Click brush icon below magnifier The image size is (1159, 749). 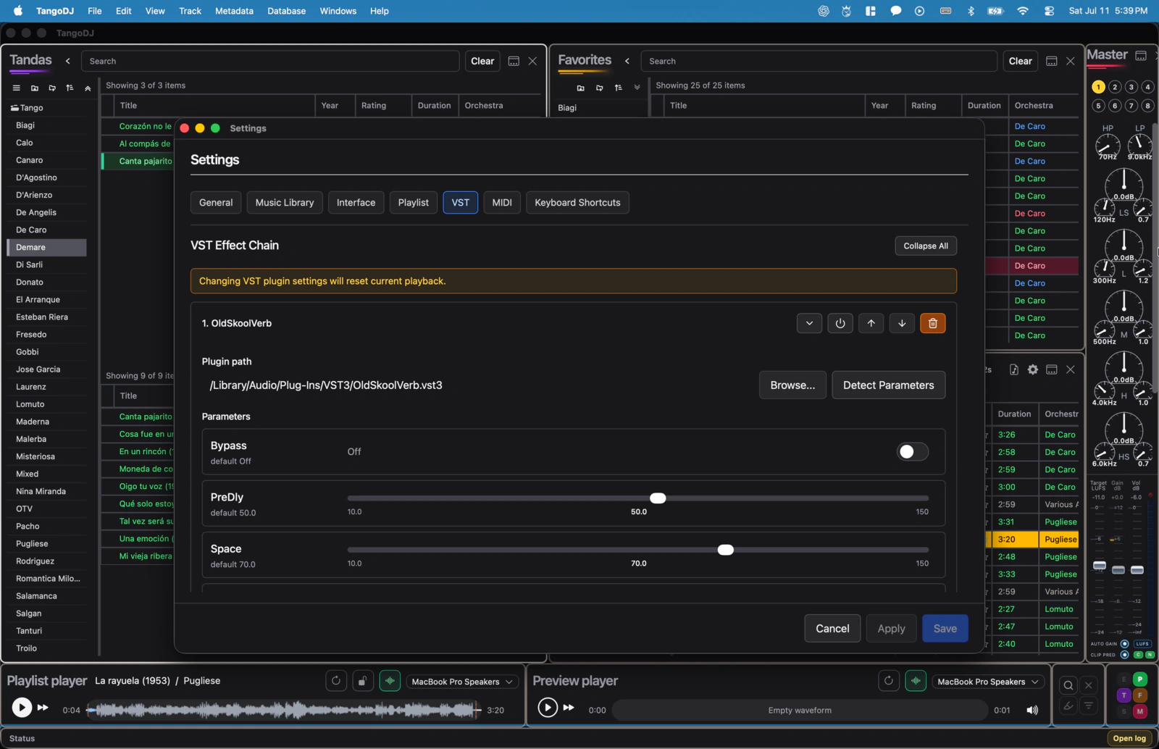pos(1068,706)
